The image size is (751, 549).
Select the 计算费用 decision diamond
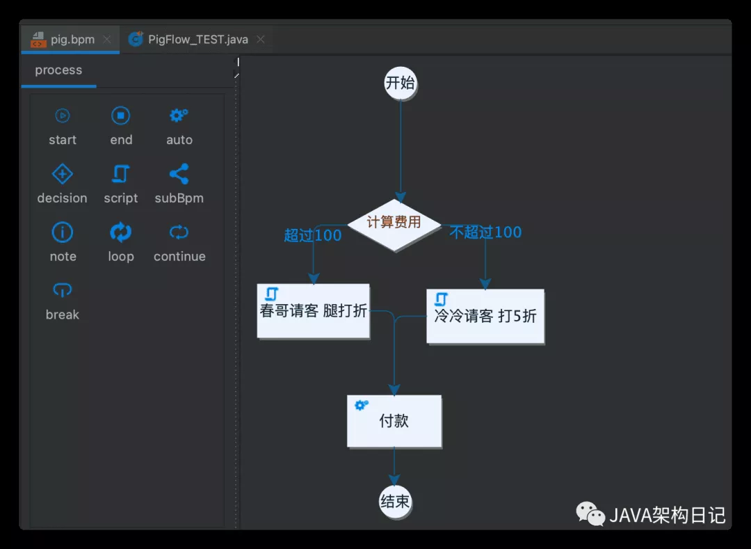point(394,225)
